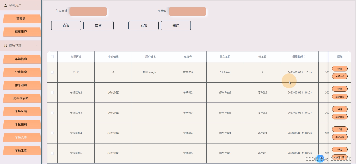Click the 张三-yonghu1 user name cell
Image resolution: width=356 pixels, height=164 pixels.
click(x=151, y=73)
